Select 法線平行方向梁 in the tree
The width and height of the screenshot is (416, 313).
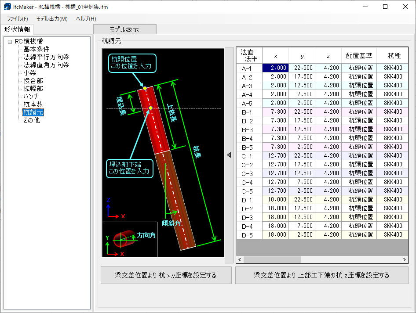(x=46, y=57)
